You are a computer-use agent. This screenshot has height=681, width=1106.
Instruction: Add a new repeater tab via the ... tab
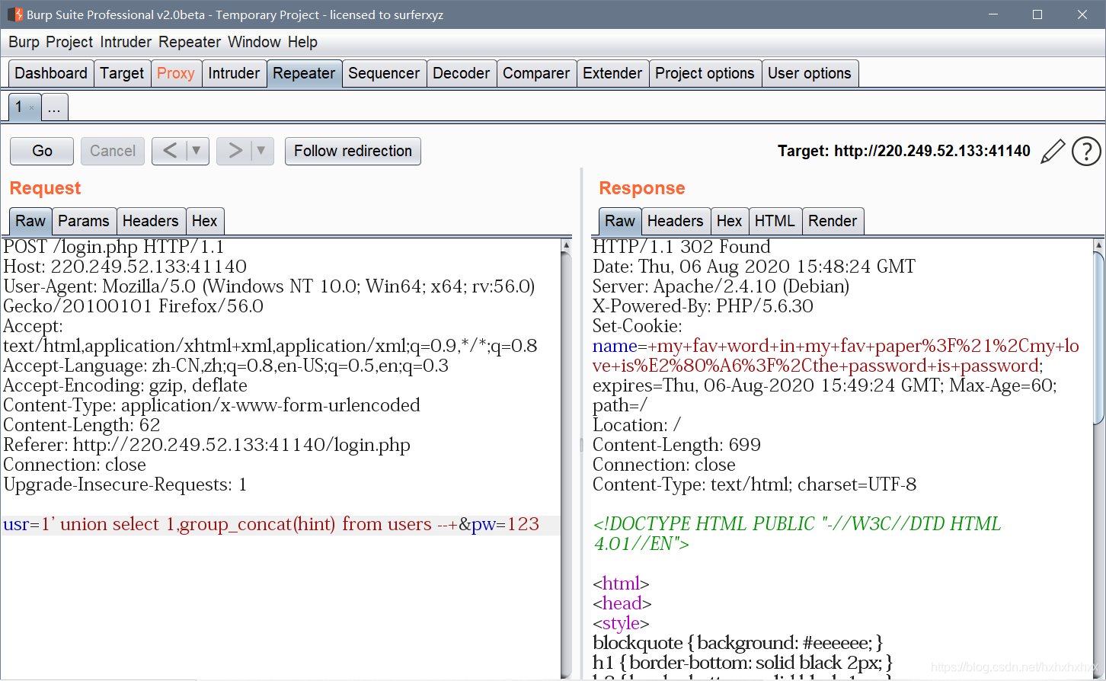pyautogui.click(x=54, y=107)
